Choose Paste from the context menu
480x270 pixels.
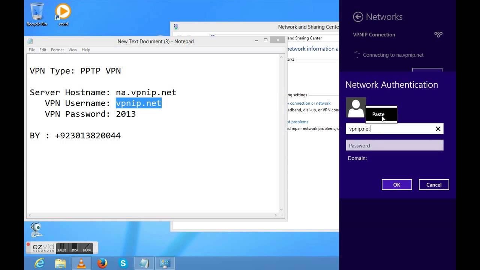[381, 114]
